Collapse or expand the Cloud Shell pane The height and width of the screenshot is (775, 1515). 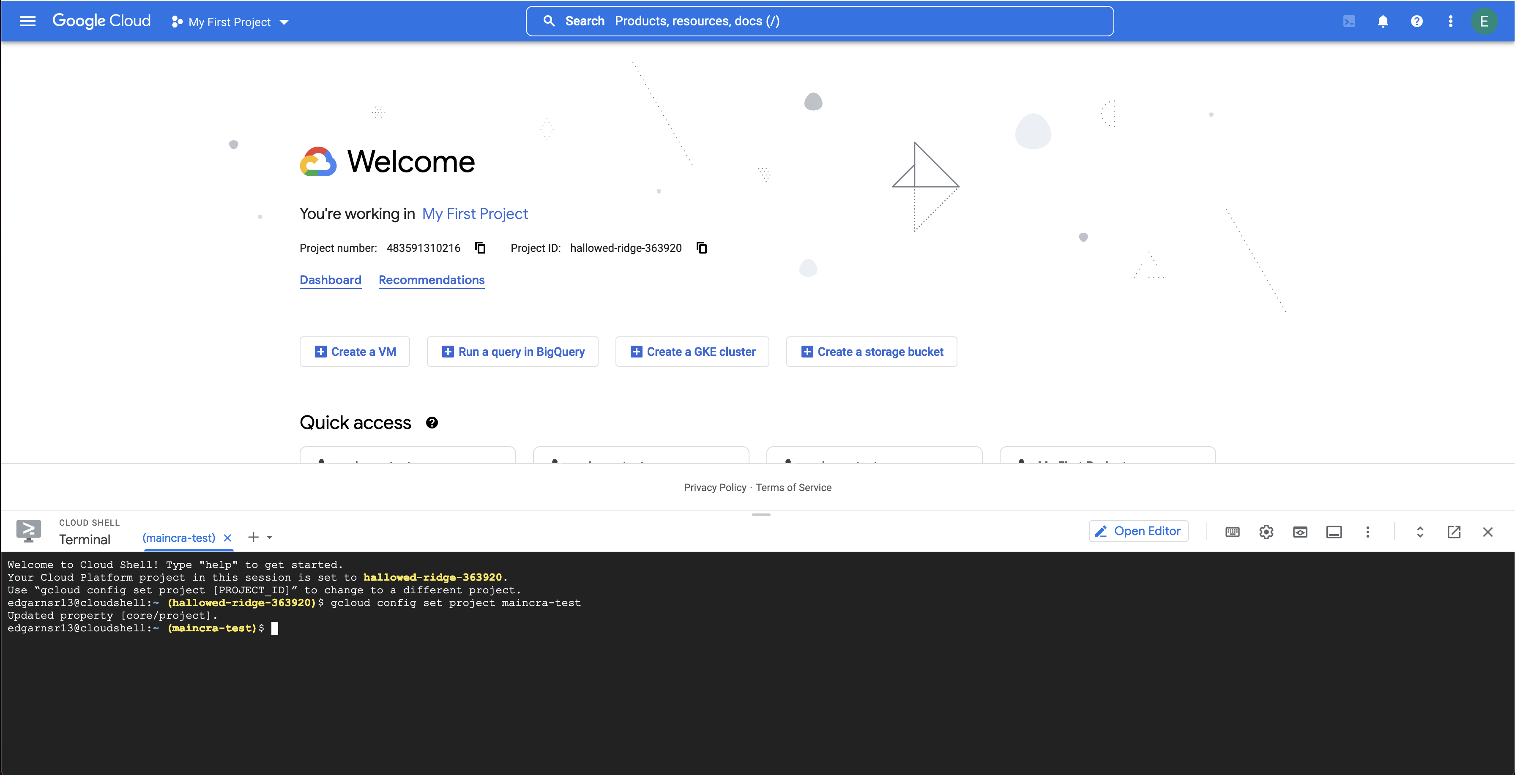click(x=1420, y=532)
